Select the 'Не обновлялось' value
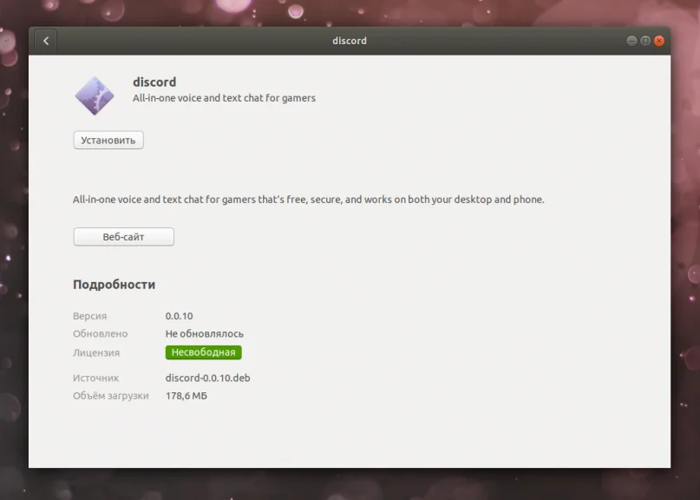Viewport: 700px width, 500px height. 205,334
